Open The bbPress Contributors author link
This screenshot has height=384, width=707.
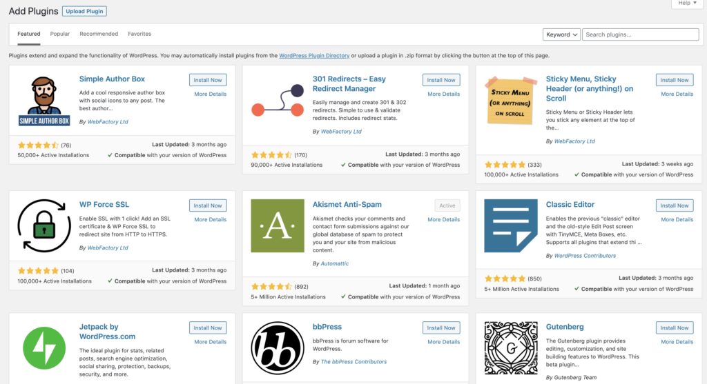tap(354, 362)
